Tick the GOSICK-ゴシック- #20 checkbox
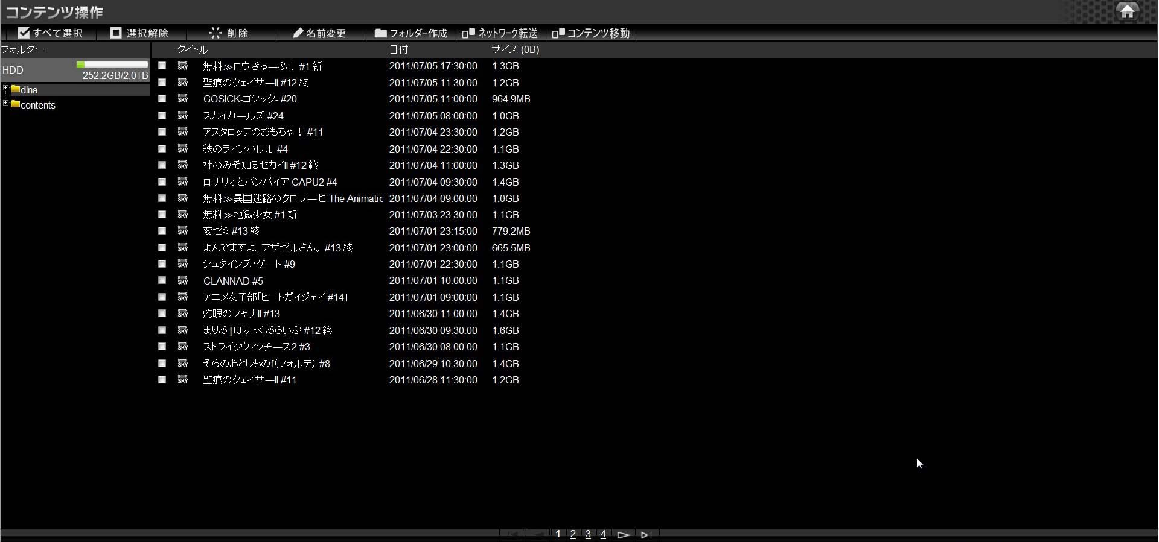Image resolution: width=1159 pixels, height=542 pixels. pos(162,98)
